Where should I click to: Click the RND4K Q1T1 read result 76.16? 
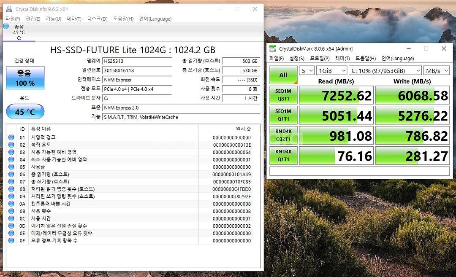point(336,155)
